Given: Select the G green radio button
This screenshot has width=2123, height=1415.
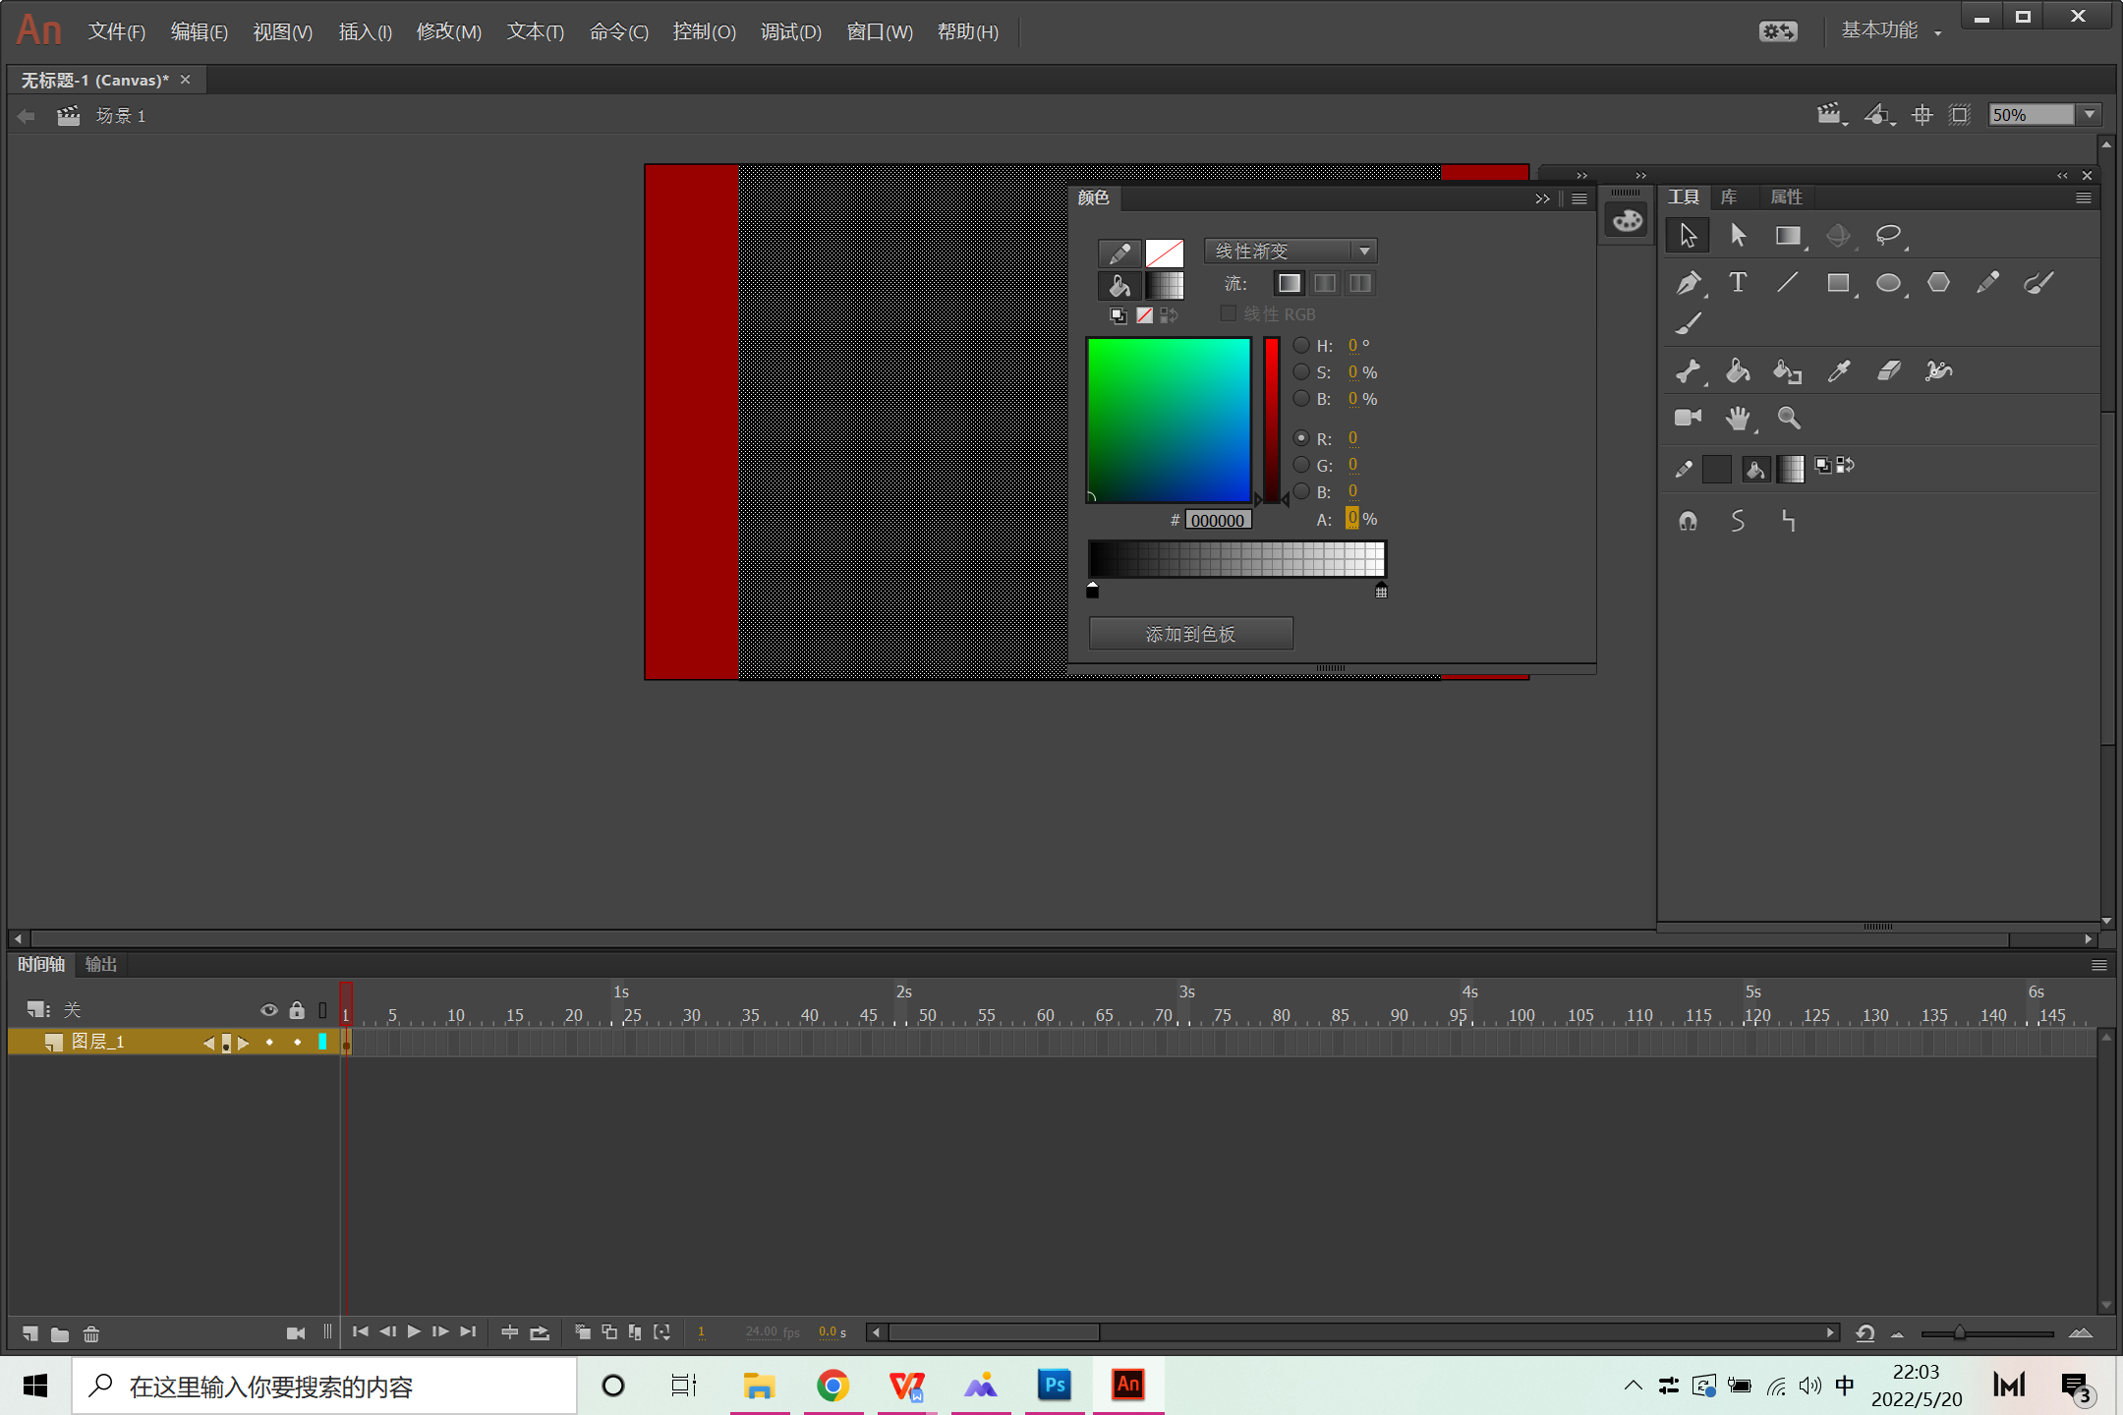Looking at the screenshot, I should click(1301, 465).
